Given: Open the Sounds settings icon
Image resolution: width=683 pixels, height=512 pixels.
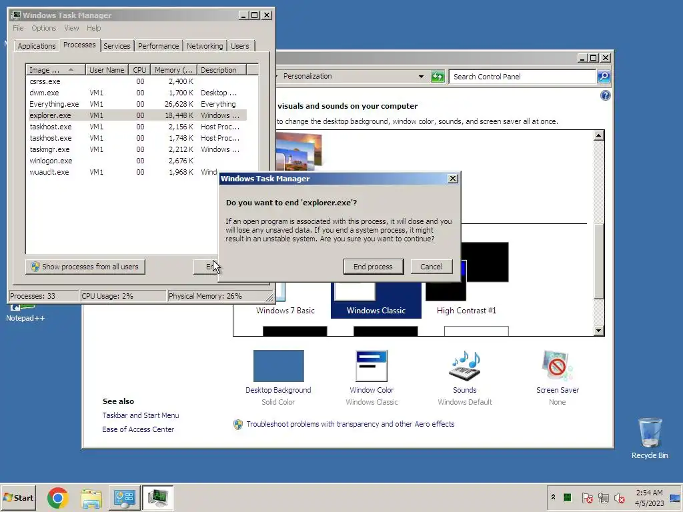Looking at the screenshot, I should click(465, 366).
